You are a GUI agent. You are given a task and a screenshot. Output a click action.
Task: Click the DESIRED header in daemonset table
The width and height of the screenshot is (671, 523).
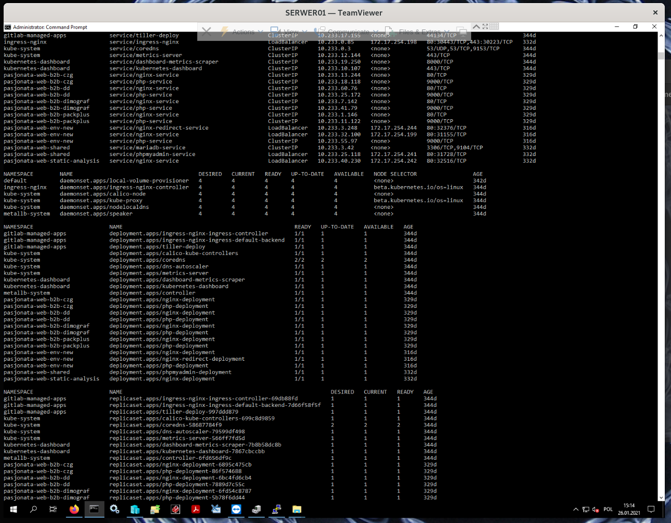click(210, 174)
